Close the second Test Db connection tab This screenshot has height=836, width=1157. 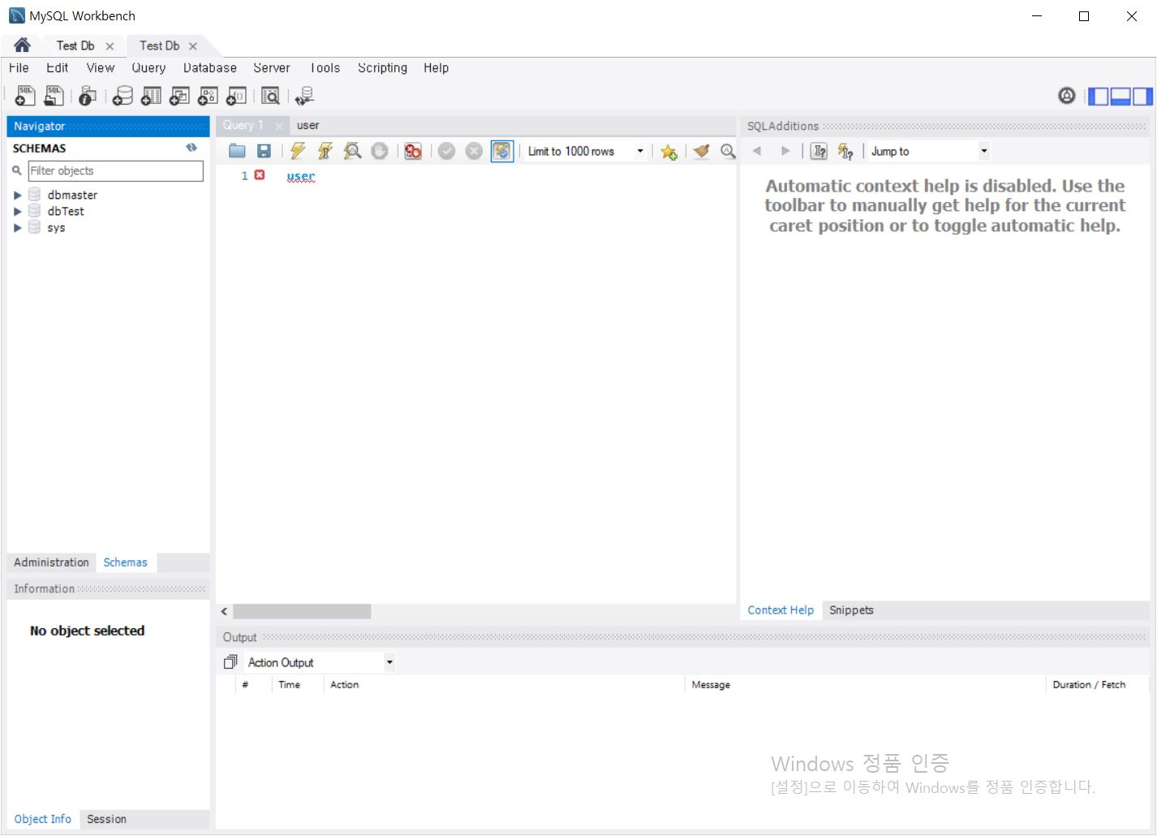coord(193,46)
